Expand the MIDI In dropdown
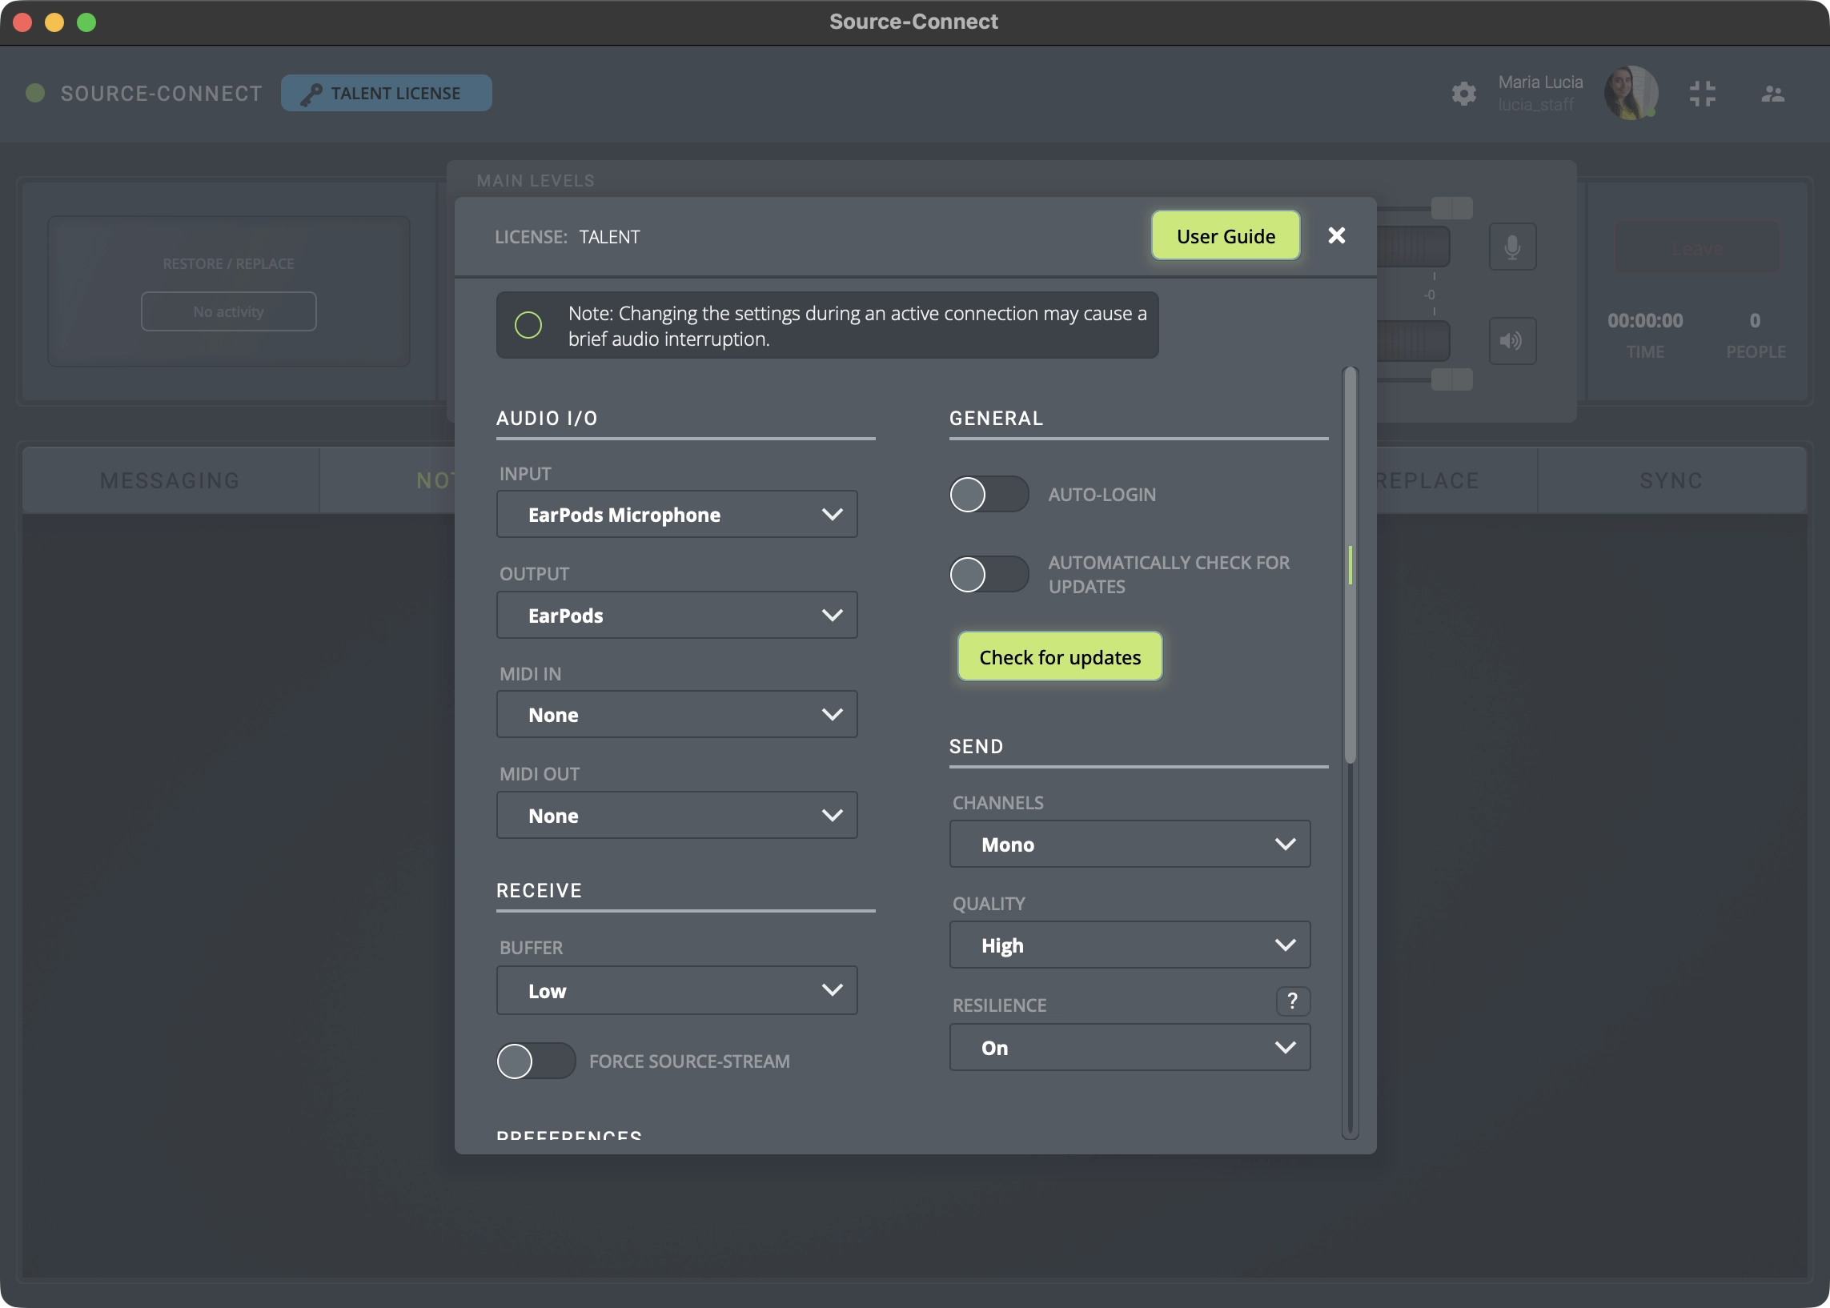This screenshot has width=1830, height=1308. click(x=676, y=714)
